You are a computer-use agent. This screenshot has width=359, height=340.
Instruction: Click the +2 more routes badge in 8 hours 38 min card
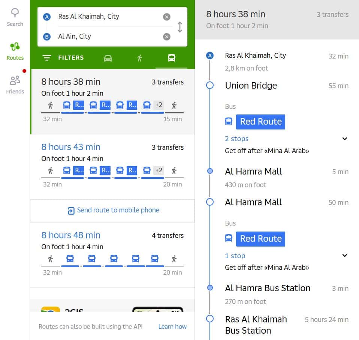(159, 105)
